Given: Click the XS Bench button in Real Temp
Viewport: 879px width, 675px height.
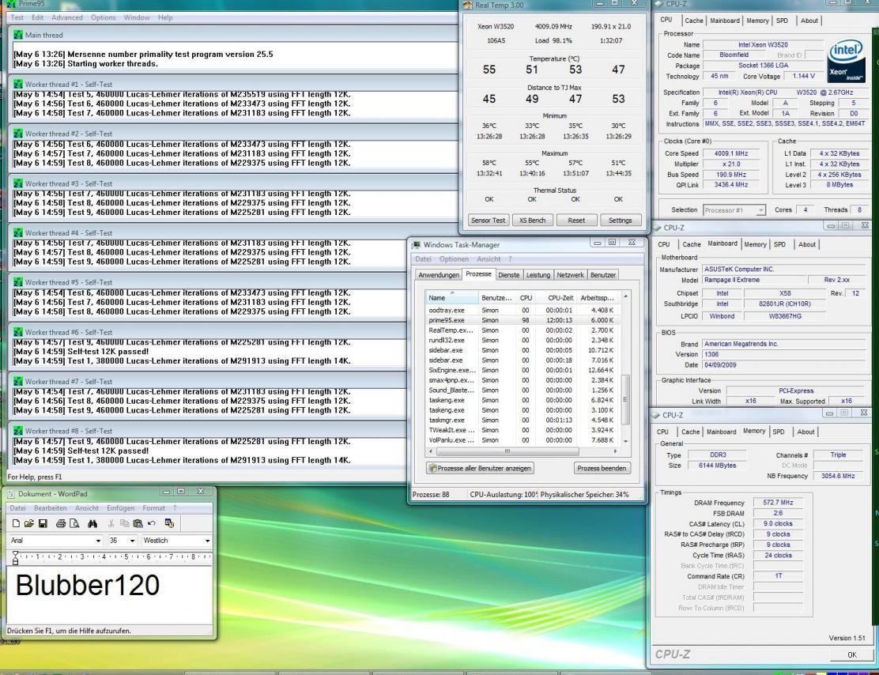Looking at the screenshot, I should point(533,221).
